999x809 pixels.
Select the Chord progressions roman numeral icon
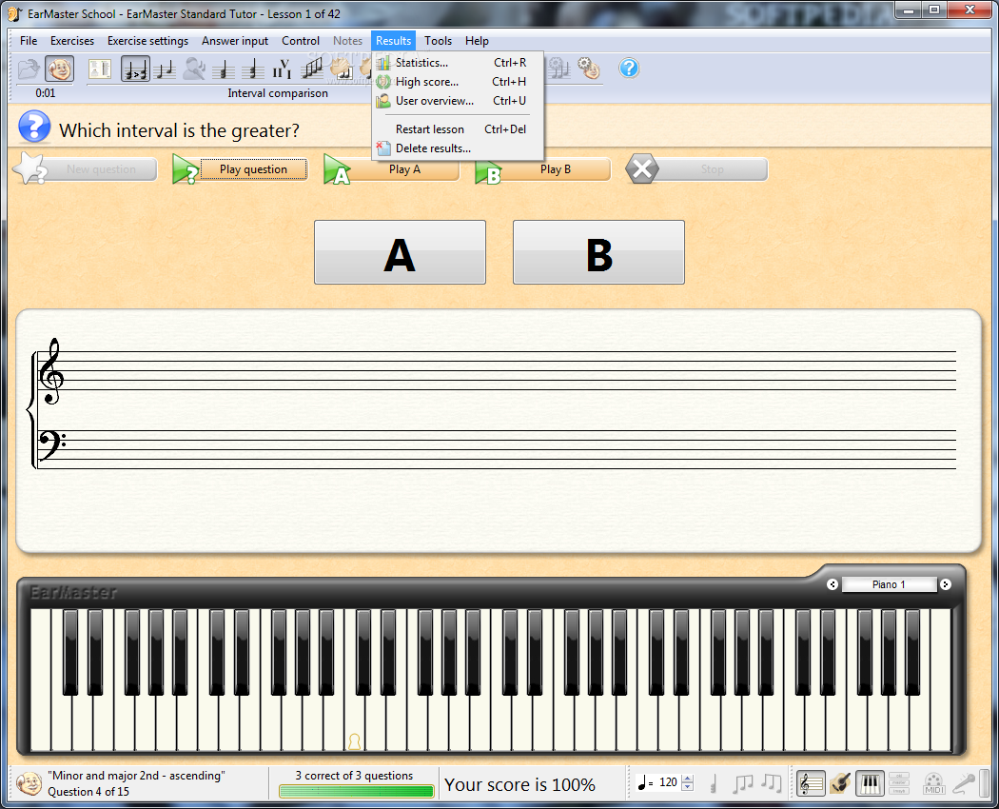coord(283,69)
